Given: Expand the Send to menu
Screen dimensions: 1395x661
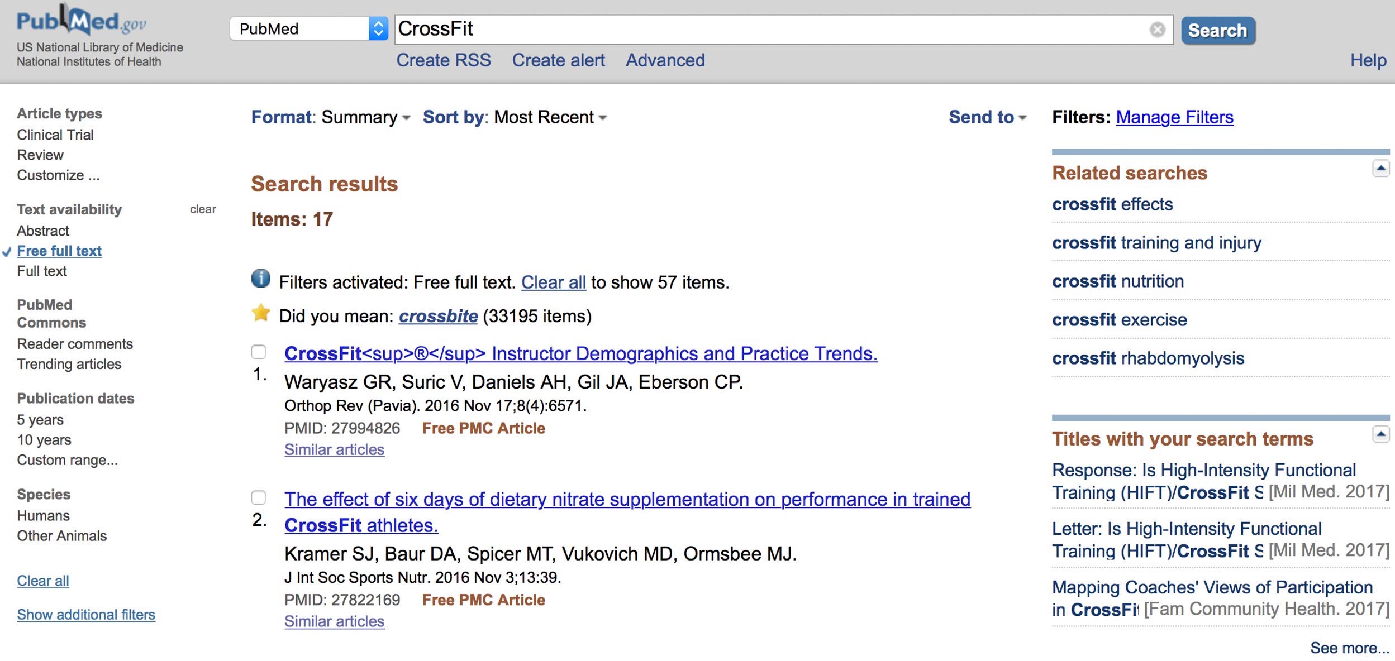Looking at the screenshot, I should click(987, 117).
